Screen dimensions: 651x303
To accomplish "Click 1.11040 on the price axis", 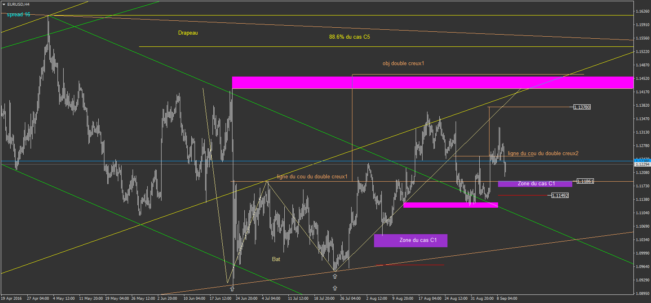I will [x=642, y=213].
